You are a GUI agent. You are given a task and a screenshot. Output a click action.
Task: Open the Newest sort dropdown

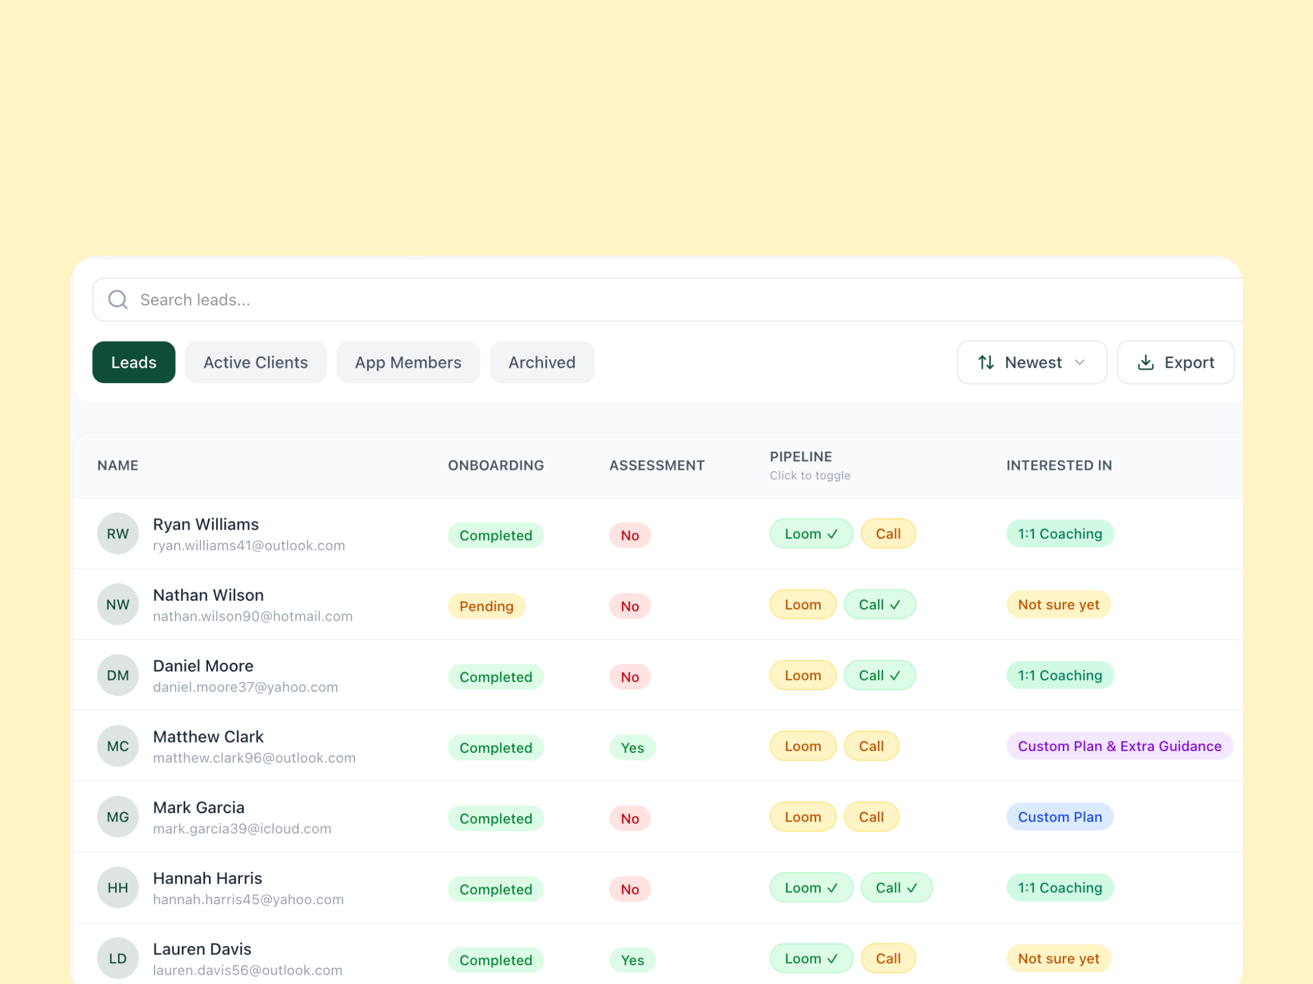[1031, 362]
